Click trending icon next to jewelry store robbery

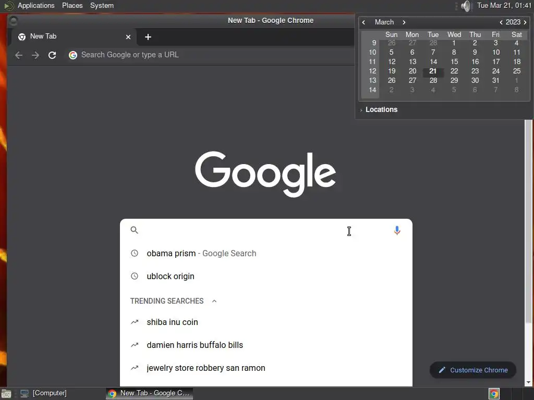(135, 368)
